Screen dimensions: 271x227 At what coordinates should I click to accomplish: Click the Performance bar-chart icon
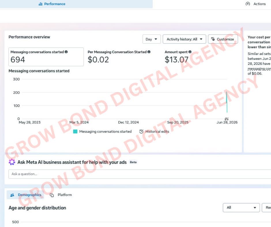pyautogui.click(x=40, y=4)
